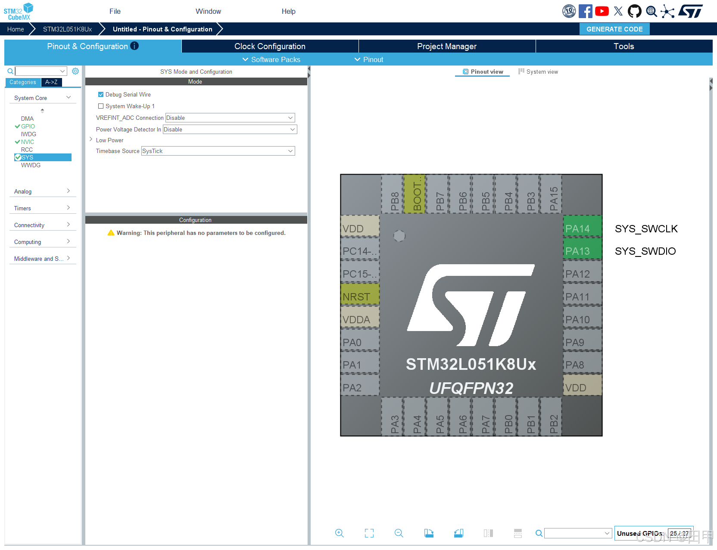Open the Facebook icon link
The image size is (717, 550).
(x=585, y=11)
